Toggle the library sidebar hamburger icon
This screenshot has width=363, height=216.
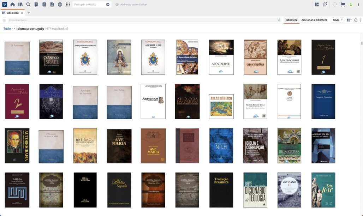point(4,20)
